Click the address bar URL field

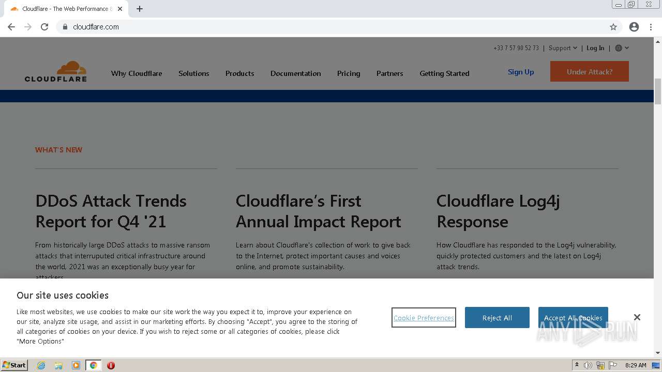(310, 27)
